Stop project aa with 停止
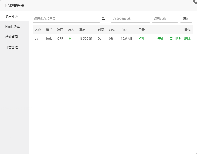 161,39
